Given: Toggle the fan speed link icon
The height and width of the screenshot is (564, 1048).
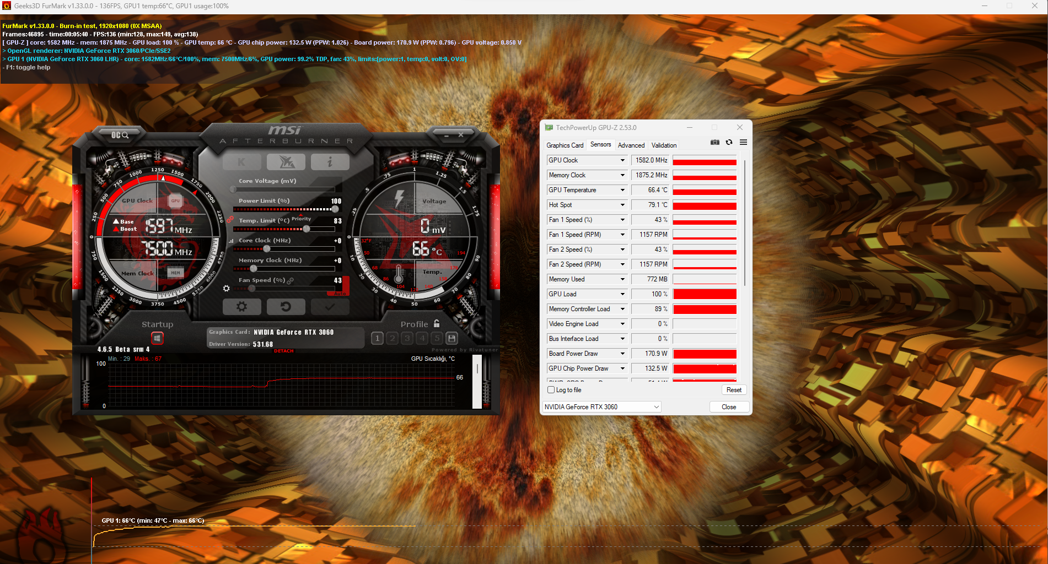Looking at the screenshot, I should (291, 280).
